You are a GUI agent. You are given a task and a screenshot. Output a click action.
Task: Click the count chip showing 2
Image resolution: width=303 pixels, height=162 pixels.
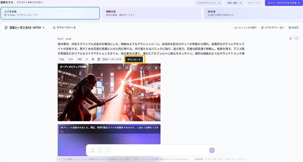coord(87,59)
